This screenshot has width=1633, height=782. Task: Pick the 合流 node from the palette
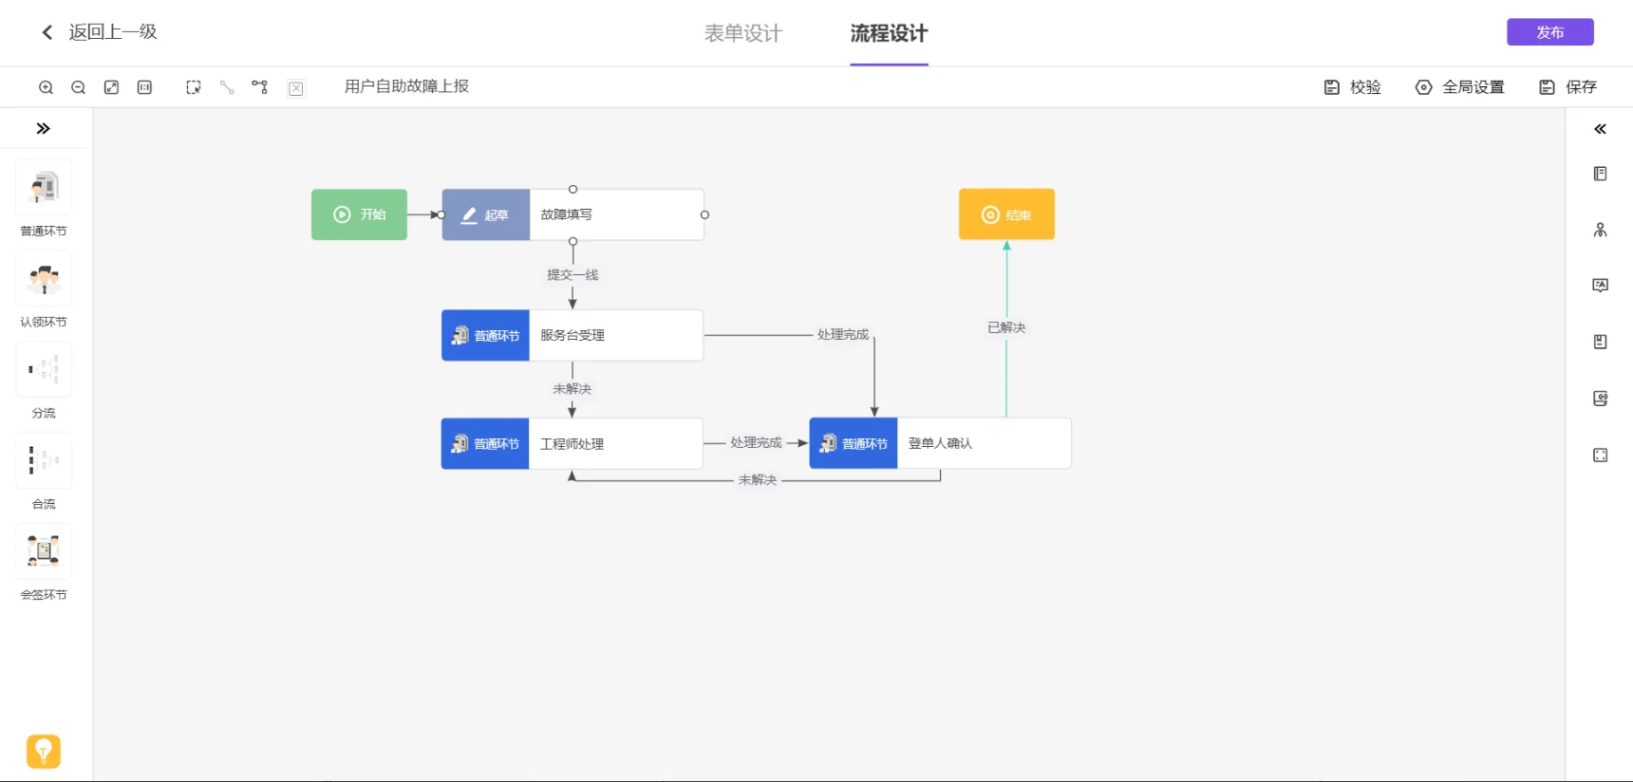click(44, 461)
